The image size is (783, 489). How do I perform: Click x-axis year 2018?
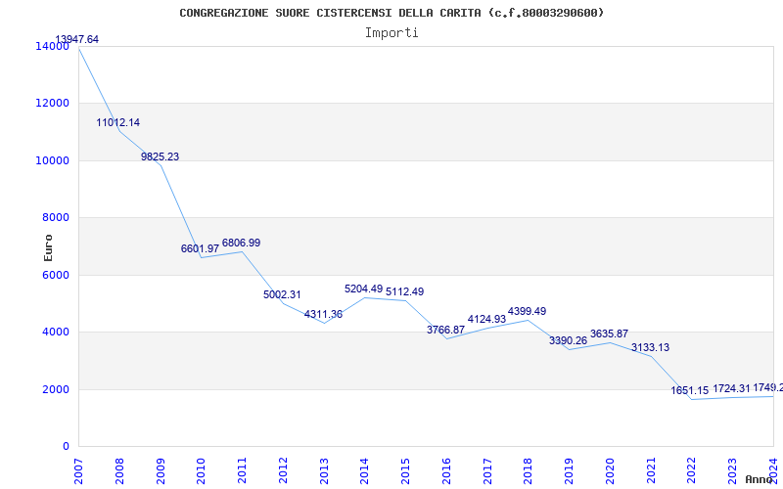tap(529, 471)
